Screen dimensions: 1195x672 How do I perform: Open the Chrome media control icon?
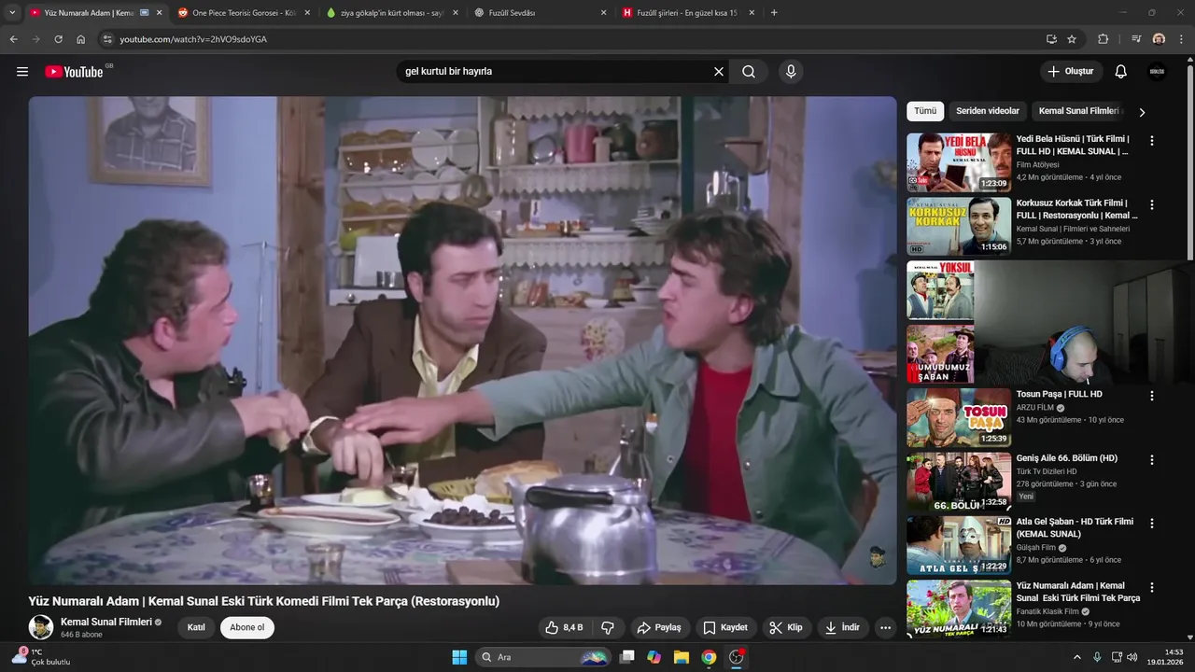pos(1136,39)
